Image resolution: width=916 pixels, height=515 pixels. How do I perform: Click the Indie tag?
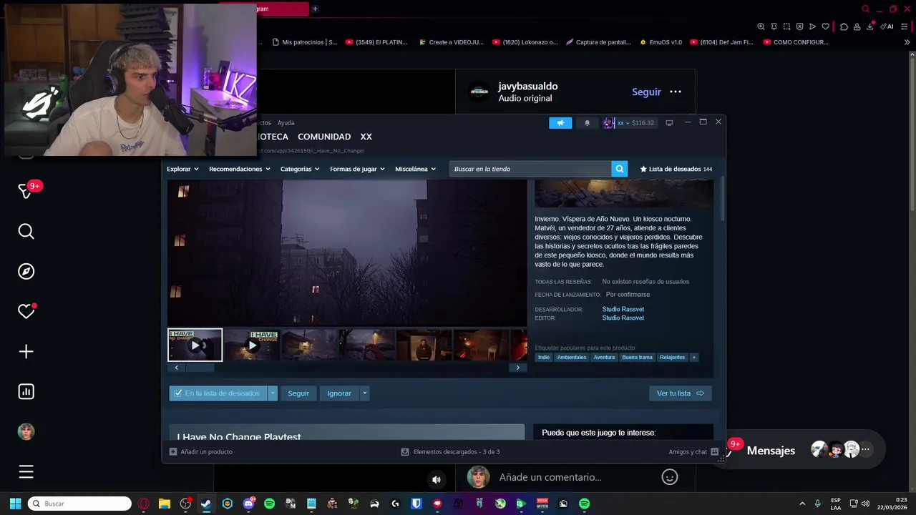(x=544, y=357)
